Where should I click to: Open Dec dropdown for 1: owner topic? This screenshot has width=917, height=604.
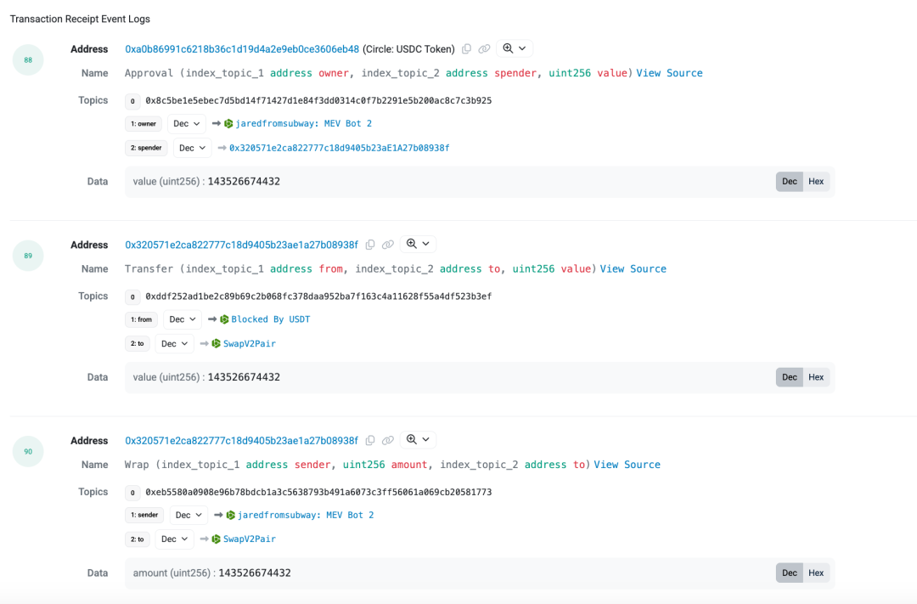(x=187, y=123)
